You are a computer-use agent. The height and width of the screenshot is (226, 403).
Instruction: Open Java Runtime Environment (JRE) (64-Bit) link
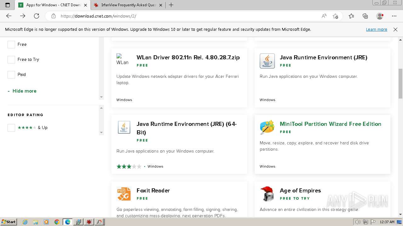187,128
